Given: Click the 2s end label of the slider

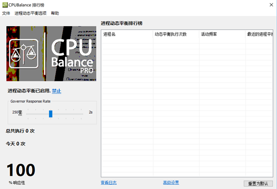Looking at the screenshot, I should 91,112.
